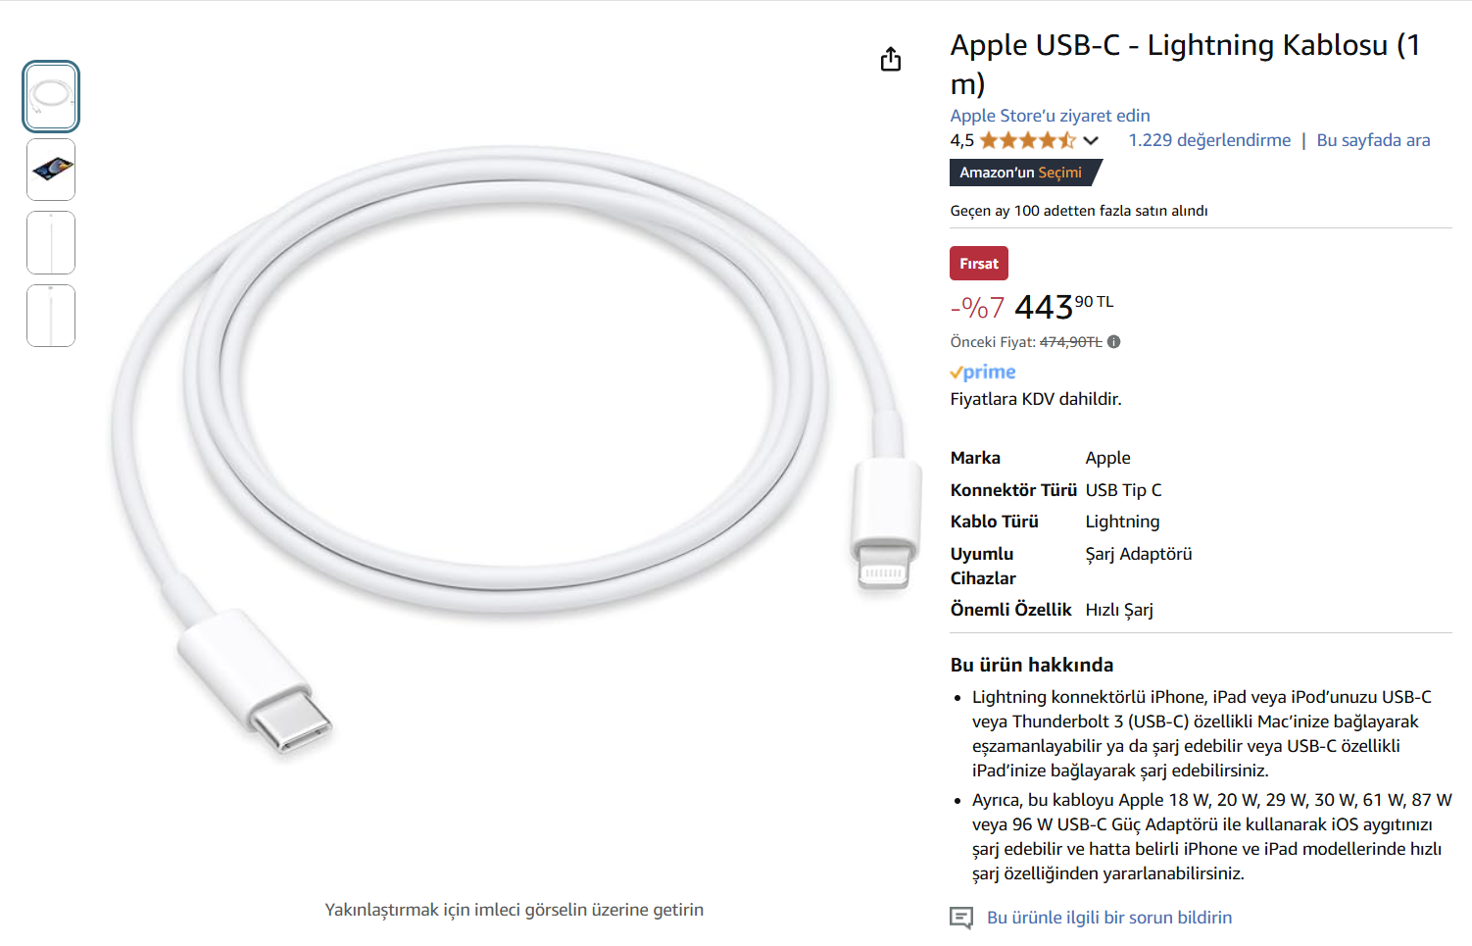1472x946 pixels.
Task: Select the coiled cable thumbnail
Action: [51, 97]
